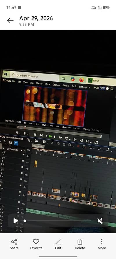Open the Bin panel tab

112,144
